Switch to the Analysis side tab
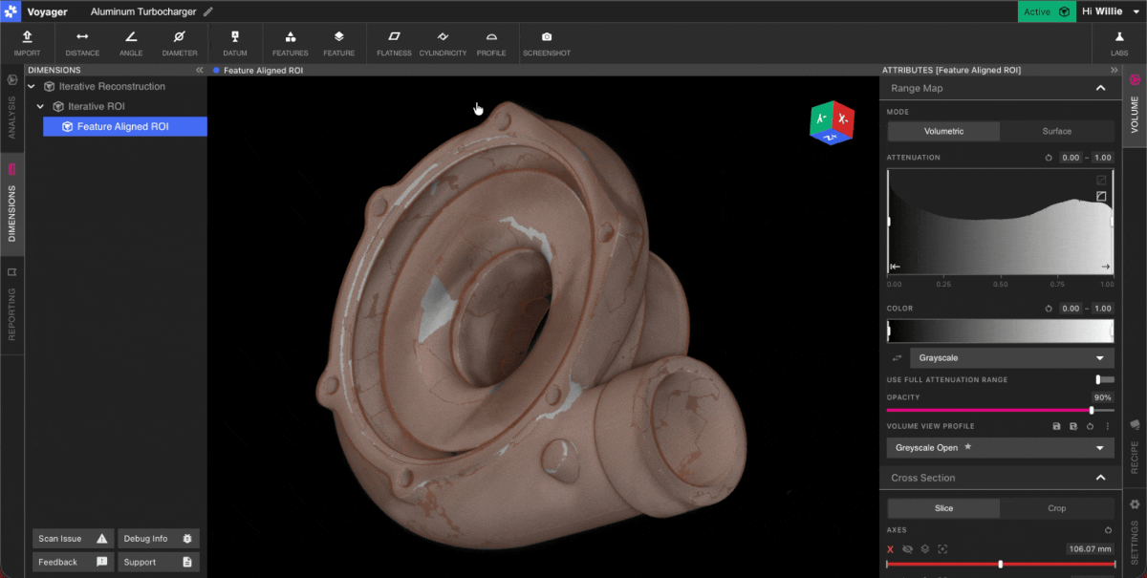Viewport: 1147px width, 578px height. tap(11, 108)
